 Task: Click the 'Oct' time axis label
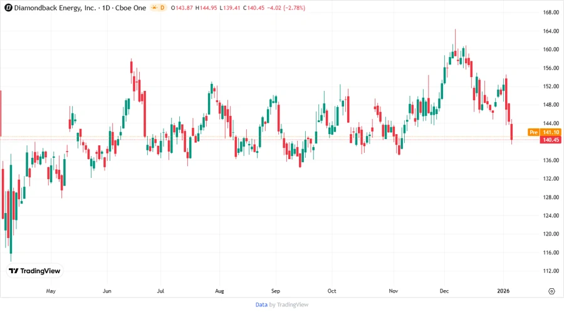332,291
